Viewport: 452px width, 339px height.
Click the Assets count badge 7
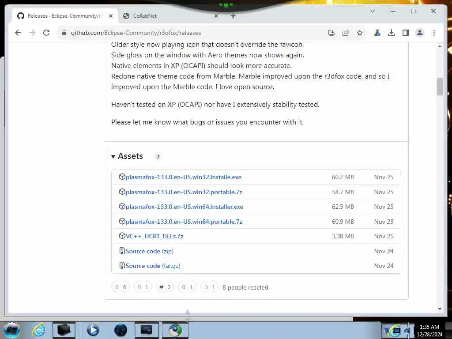(x=158, y=157)
